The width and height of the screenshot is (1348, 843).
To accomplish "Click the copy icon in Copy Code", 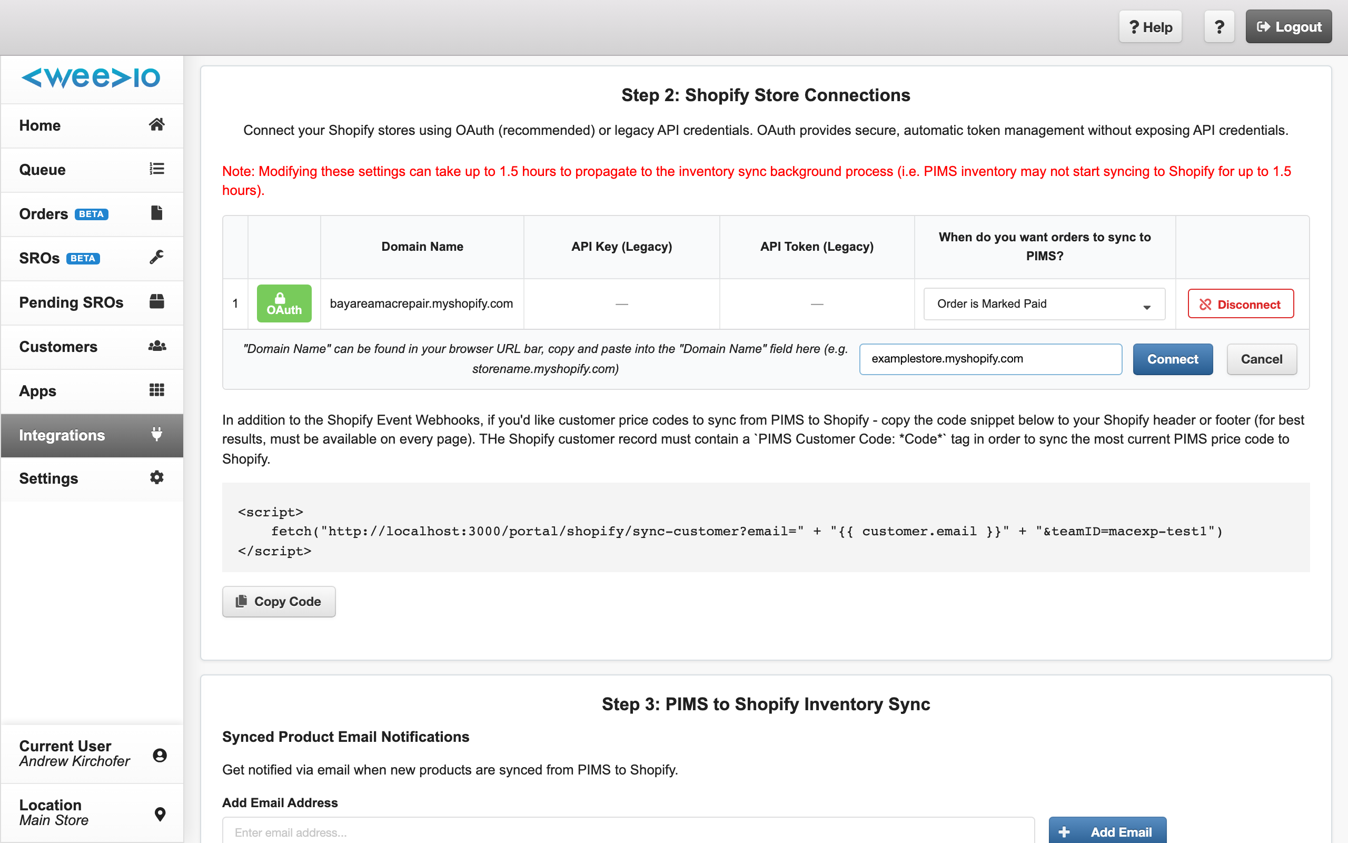I will (x=241, y=601).
